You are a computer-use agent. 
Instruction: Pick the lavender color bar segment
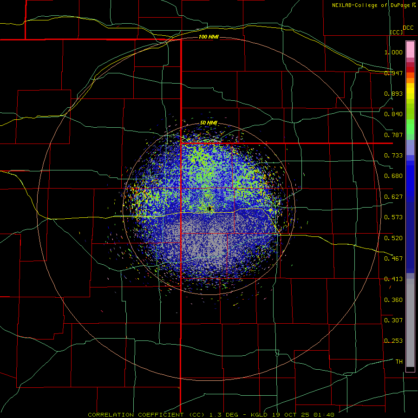[410, 147]
